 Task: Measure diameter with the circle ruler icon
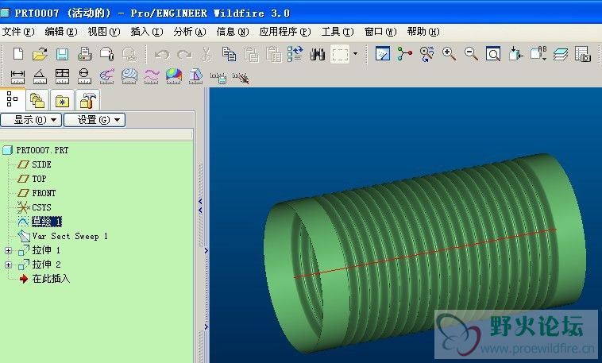[x=84, y=76]
